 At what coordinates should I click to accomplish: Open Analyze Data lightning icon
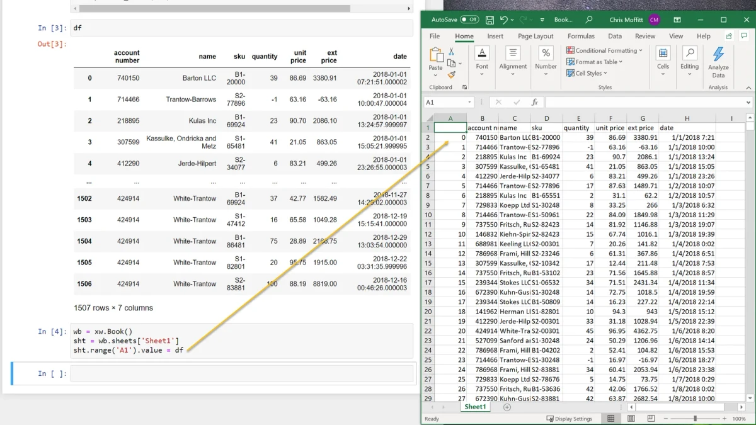click(x=718, y=54)
